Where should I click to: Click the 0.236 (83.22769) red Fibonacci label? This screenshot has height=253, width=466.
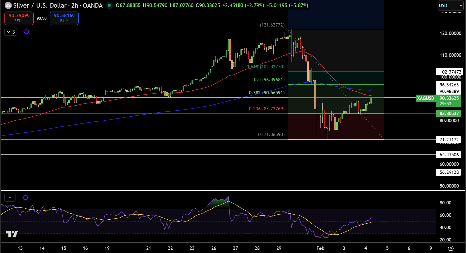click(x=267, y=109)
